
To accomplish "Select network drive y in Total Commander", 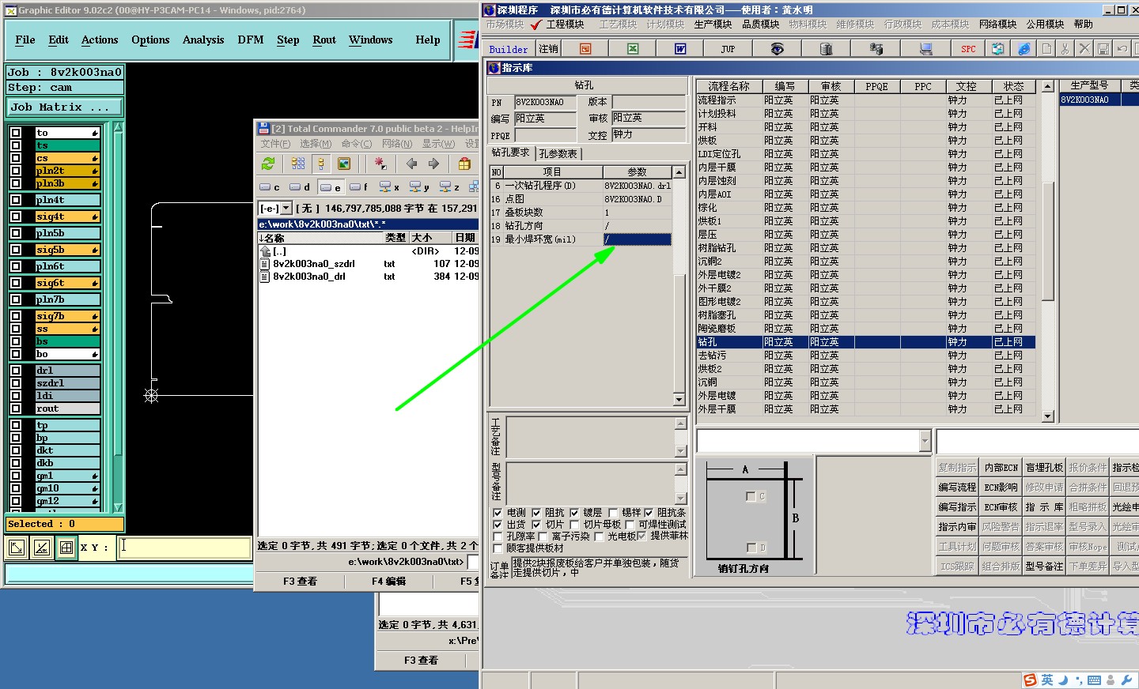I will click(x=419, y=187).
